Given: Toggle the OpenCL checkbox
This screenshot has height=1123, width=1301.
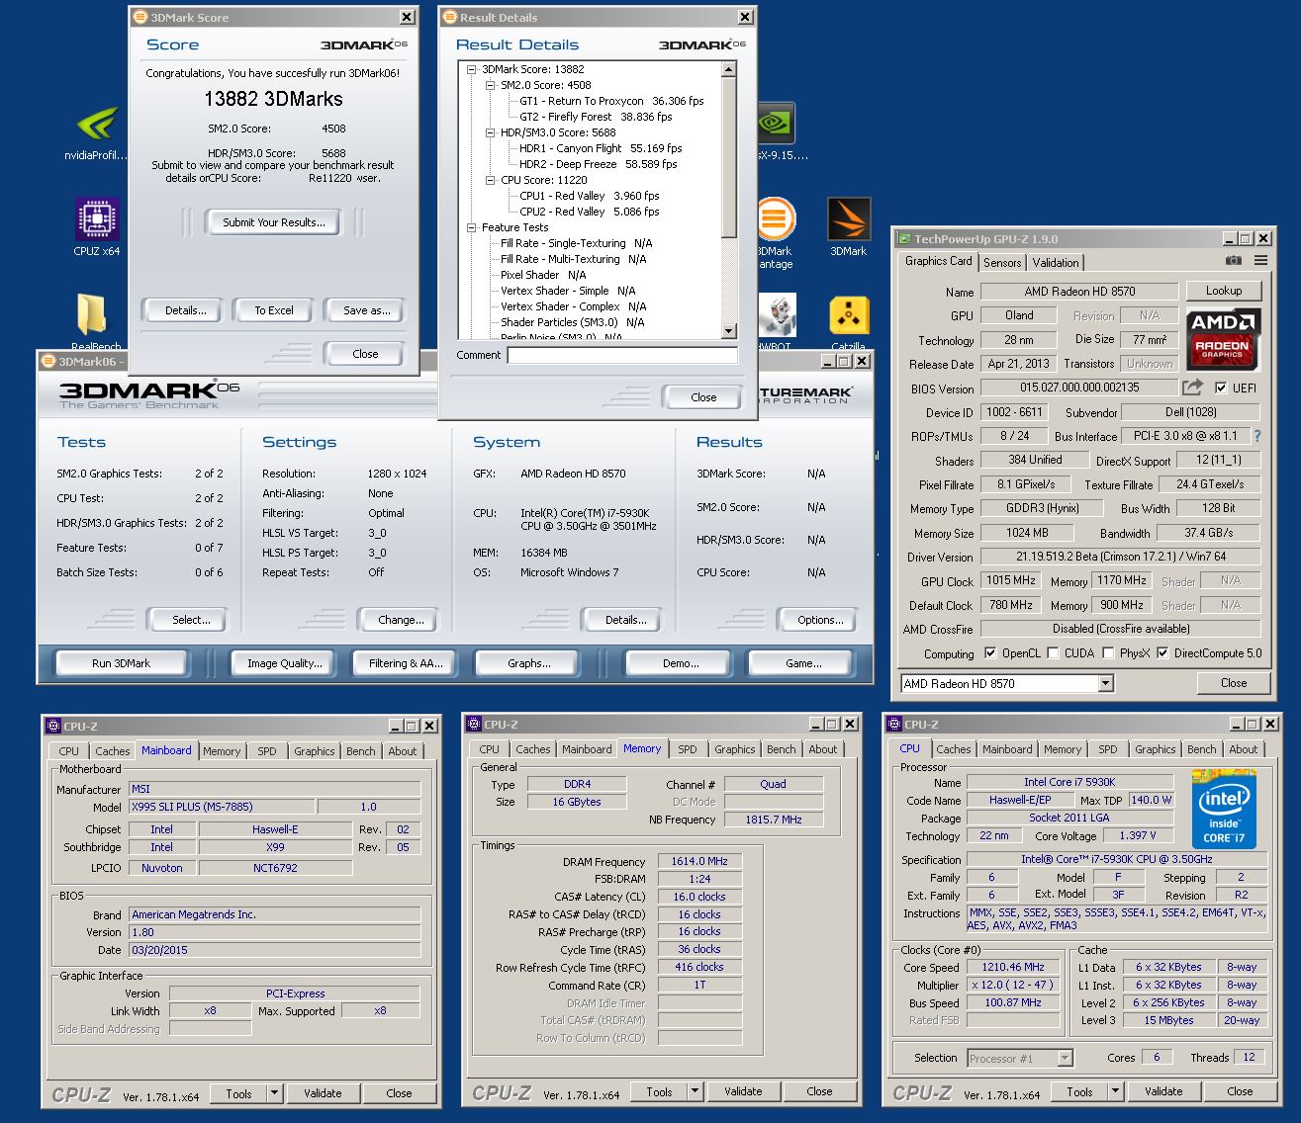Looking at the screenshot, I should tap(990, 653).
